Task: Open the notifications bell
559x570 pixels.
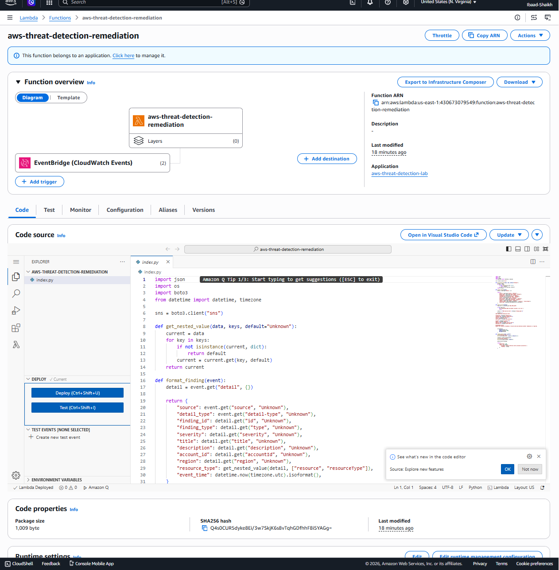Action: coord(370,2)
